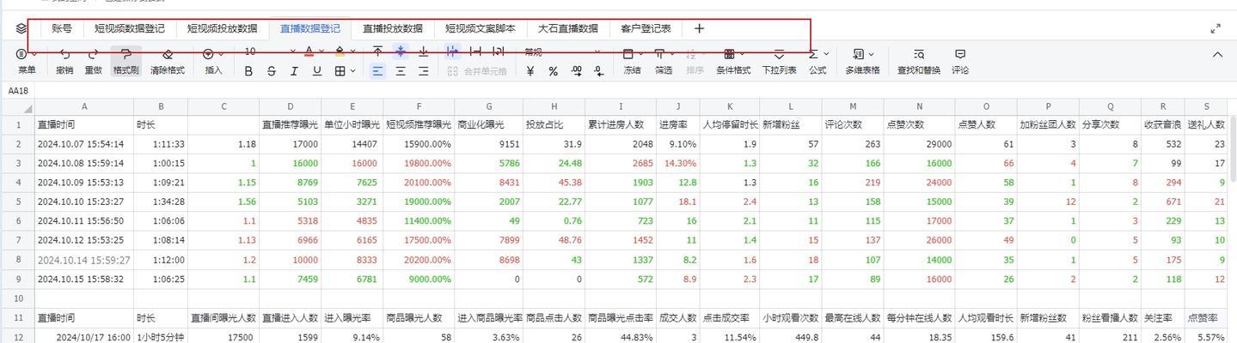Apply currency ¥ format
Image resolution: width=1237 pixels, height=343 pixels.
tap(530, 71)
